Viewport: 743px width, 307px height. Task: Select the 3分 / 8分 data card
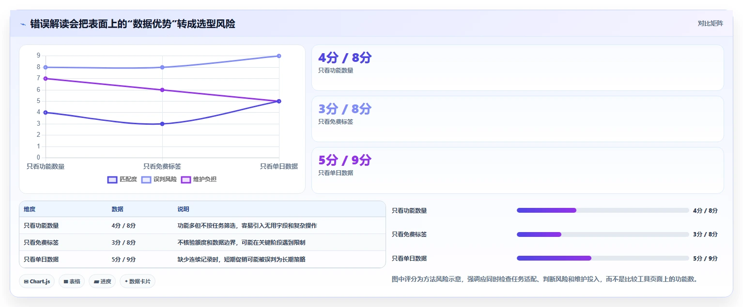517,119
